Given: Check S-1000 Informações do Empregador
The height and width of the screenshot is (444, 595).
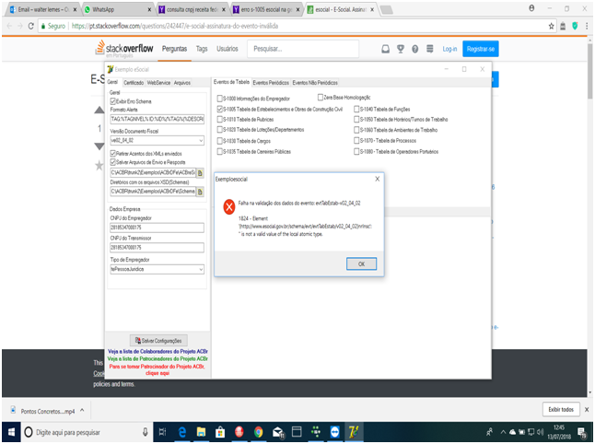Looking at the screenshot, I should tap(220, 99).
